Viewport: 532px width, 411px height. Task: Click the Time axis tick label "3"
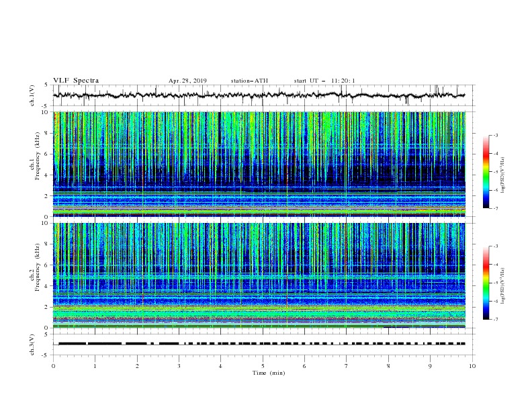point(179,366)
